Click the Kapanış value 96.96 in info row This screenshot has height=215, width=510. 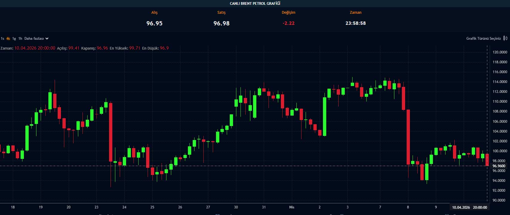coord(102,48)
